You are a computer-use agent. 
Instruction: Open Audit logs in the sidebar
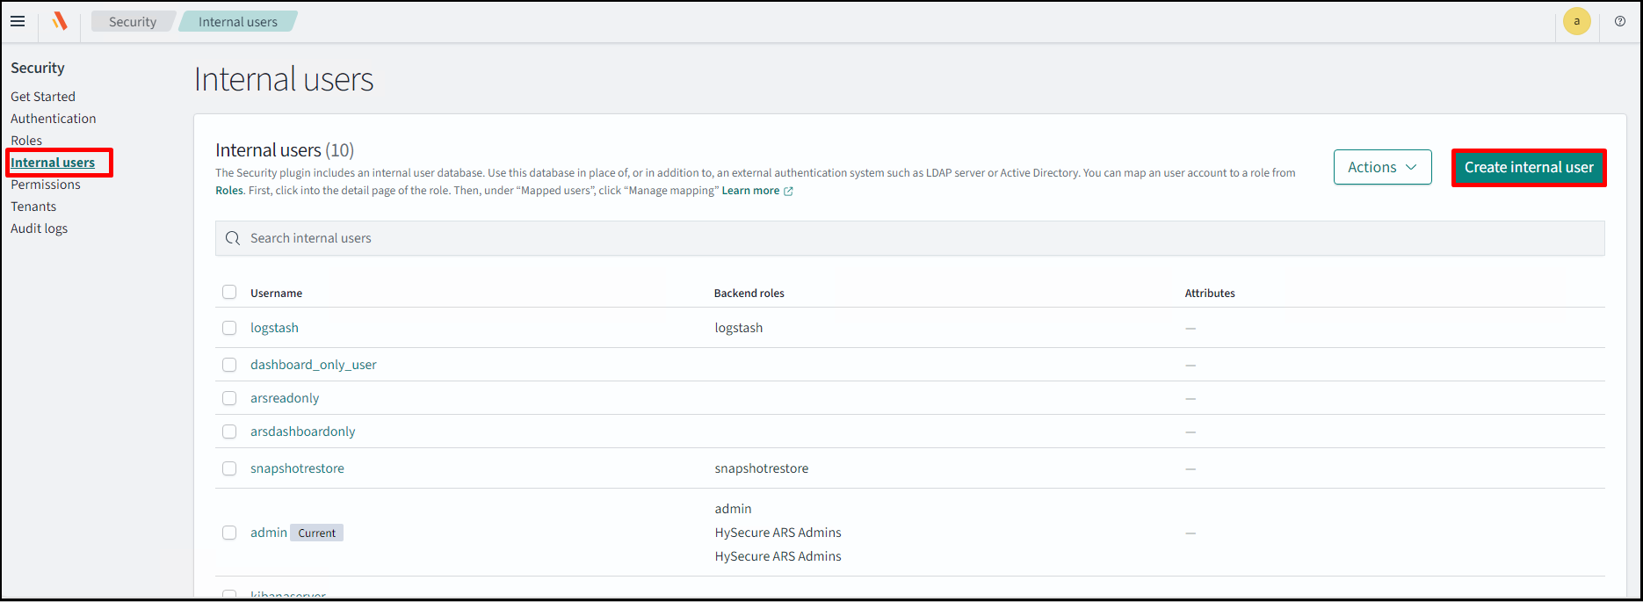(x=39, y=228)
